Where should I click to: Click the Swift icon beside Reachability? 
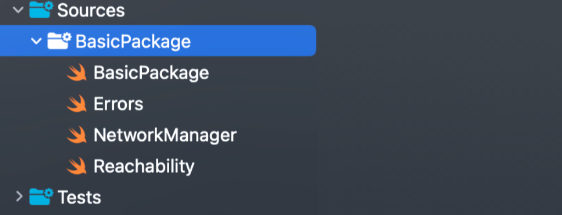click(77, 166)
